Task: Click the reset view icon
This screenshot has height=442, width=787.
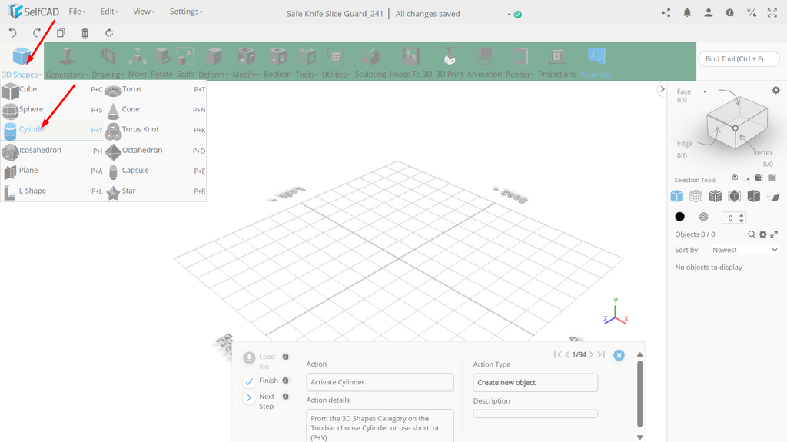Action: [x=109, y=33]
